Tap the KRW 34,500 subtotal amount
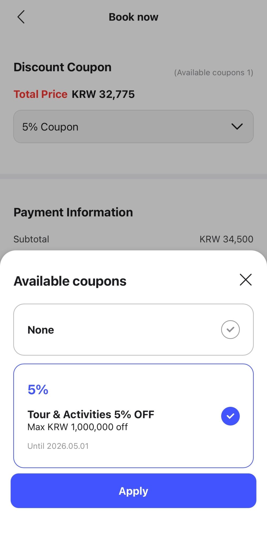Viewport: 267px width, 540px height. pyautogui.click(x=226, y=239)
